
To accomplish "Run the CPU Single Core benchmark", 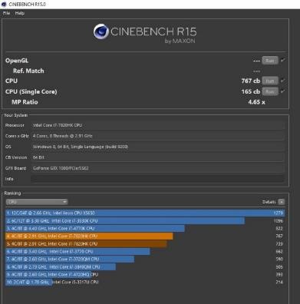I will pos(270,91).
